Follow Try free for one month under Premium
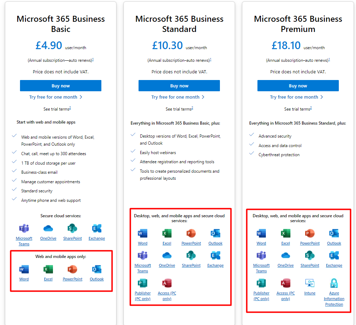Viewport: 356px width, 325px height. 296,97
